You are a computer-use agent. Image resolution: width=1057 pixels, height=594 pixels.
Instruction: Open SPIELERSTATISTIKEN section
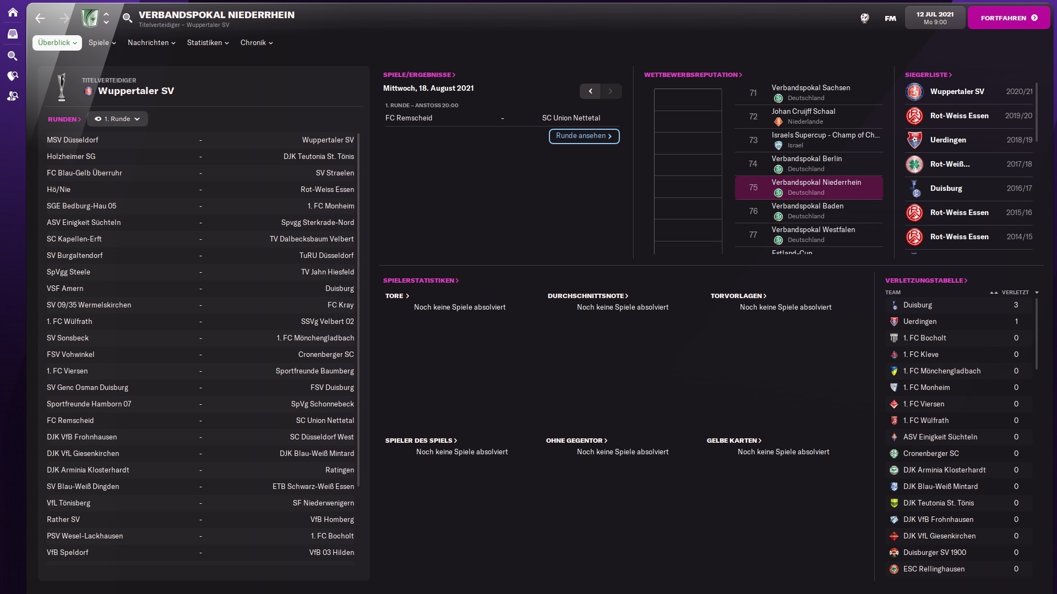421,280
